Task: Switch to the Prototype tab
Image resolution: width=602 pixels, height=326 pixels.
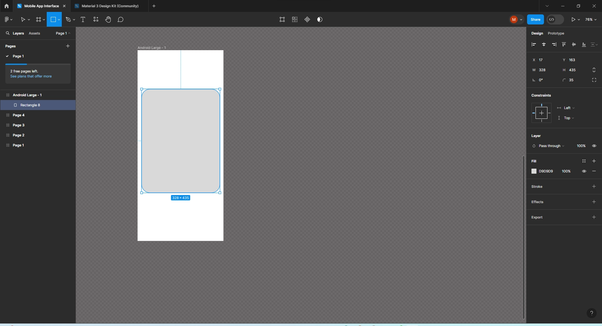Action: coord(556,33)
